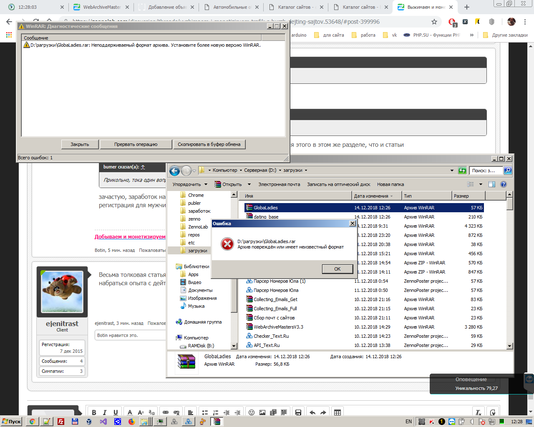Open the Упорядочить dropdown menu
534x427 pixels.
click(x=190, y=184)
